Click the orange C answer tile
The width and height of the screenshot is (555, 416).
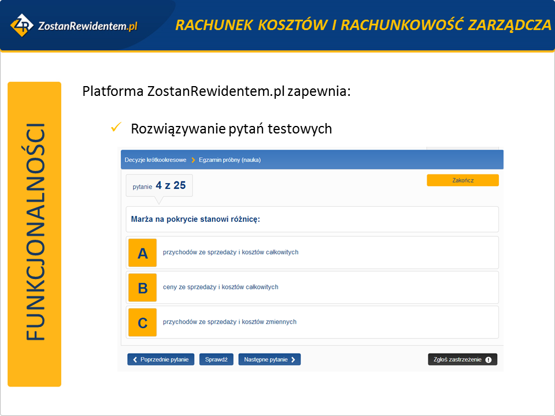click(x=142, y=322)
